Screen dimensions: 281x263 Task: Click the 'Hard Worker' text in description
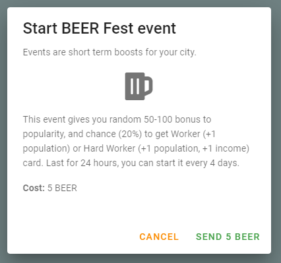pyautogui.click(x=109, y=148)
